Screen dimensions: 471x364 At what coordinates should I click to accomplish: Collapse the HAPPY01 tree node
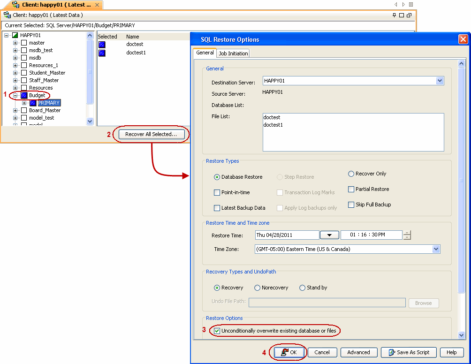pos(6,35)
